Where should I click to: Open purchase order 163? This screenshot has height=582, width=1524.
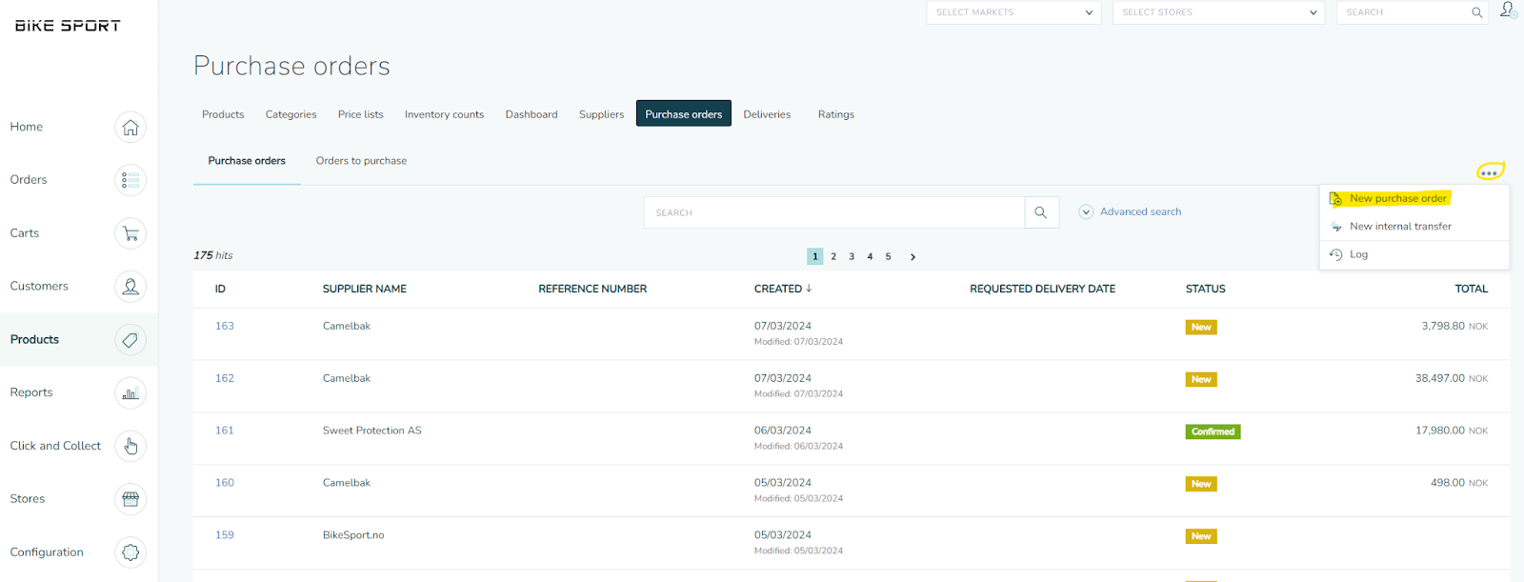click(225, 326)
